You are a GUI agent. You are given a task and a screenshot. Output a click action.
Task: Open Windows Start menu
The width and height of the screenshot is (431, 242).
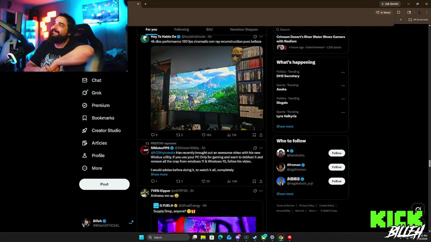click(142, 237)
